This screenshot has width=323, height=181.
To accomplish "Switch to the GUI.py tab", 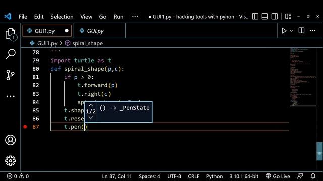I will point(99,31).
